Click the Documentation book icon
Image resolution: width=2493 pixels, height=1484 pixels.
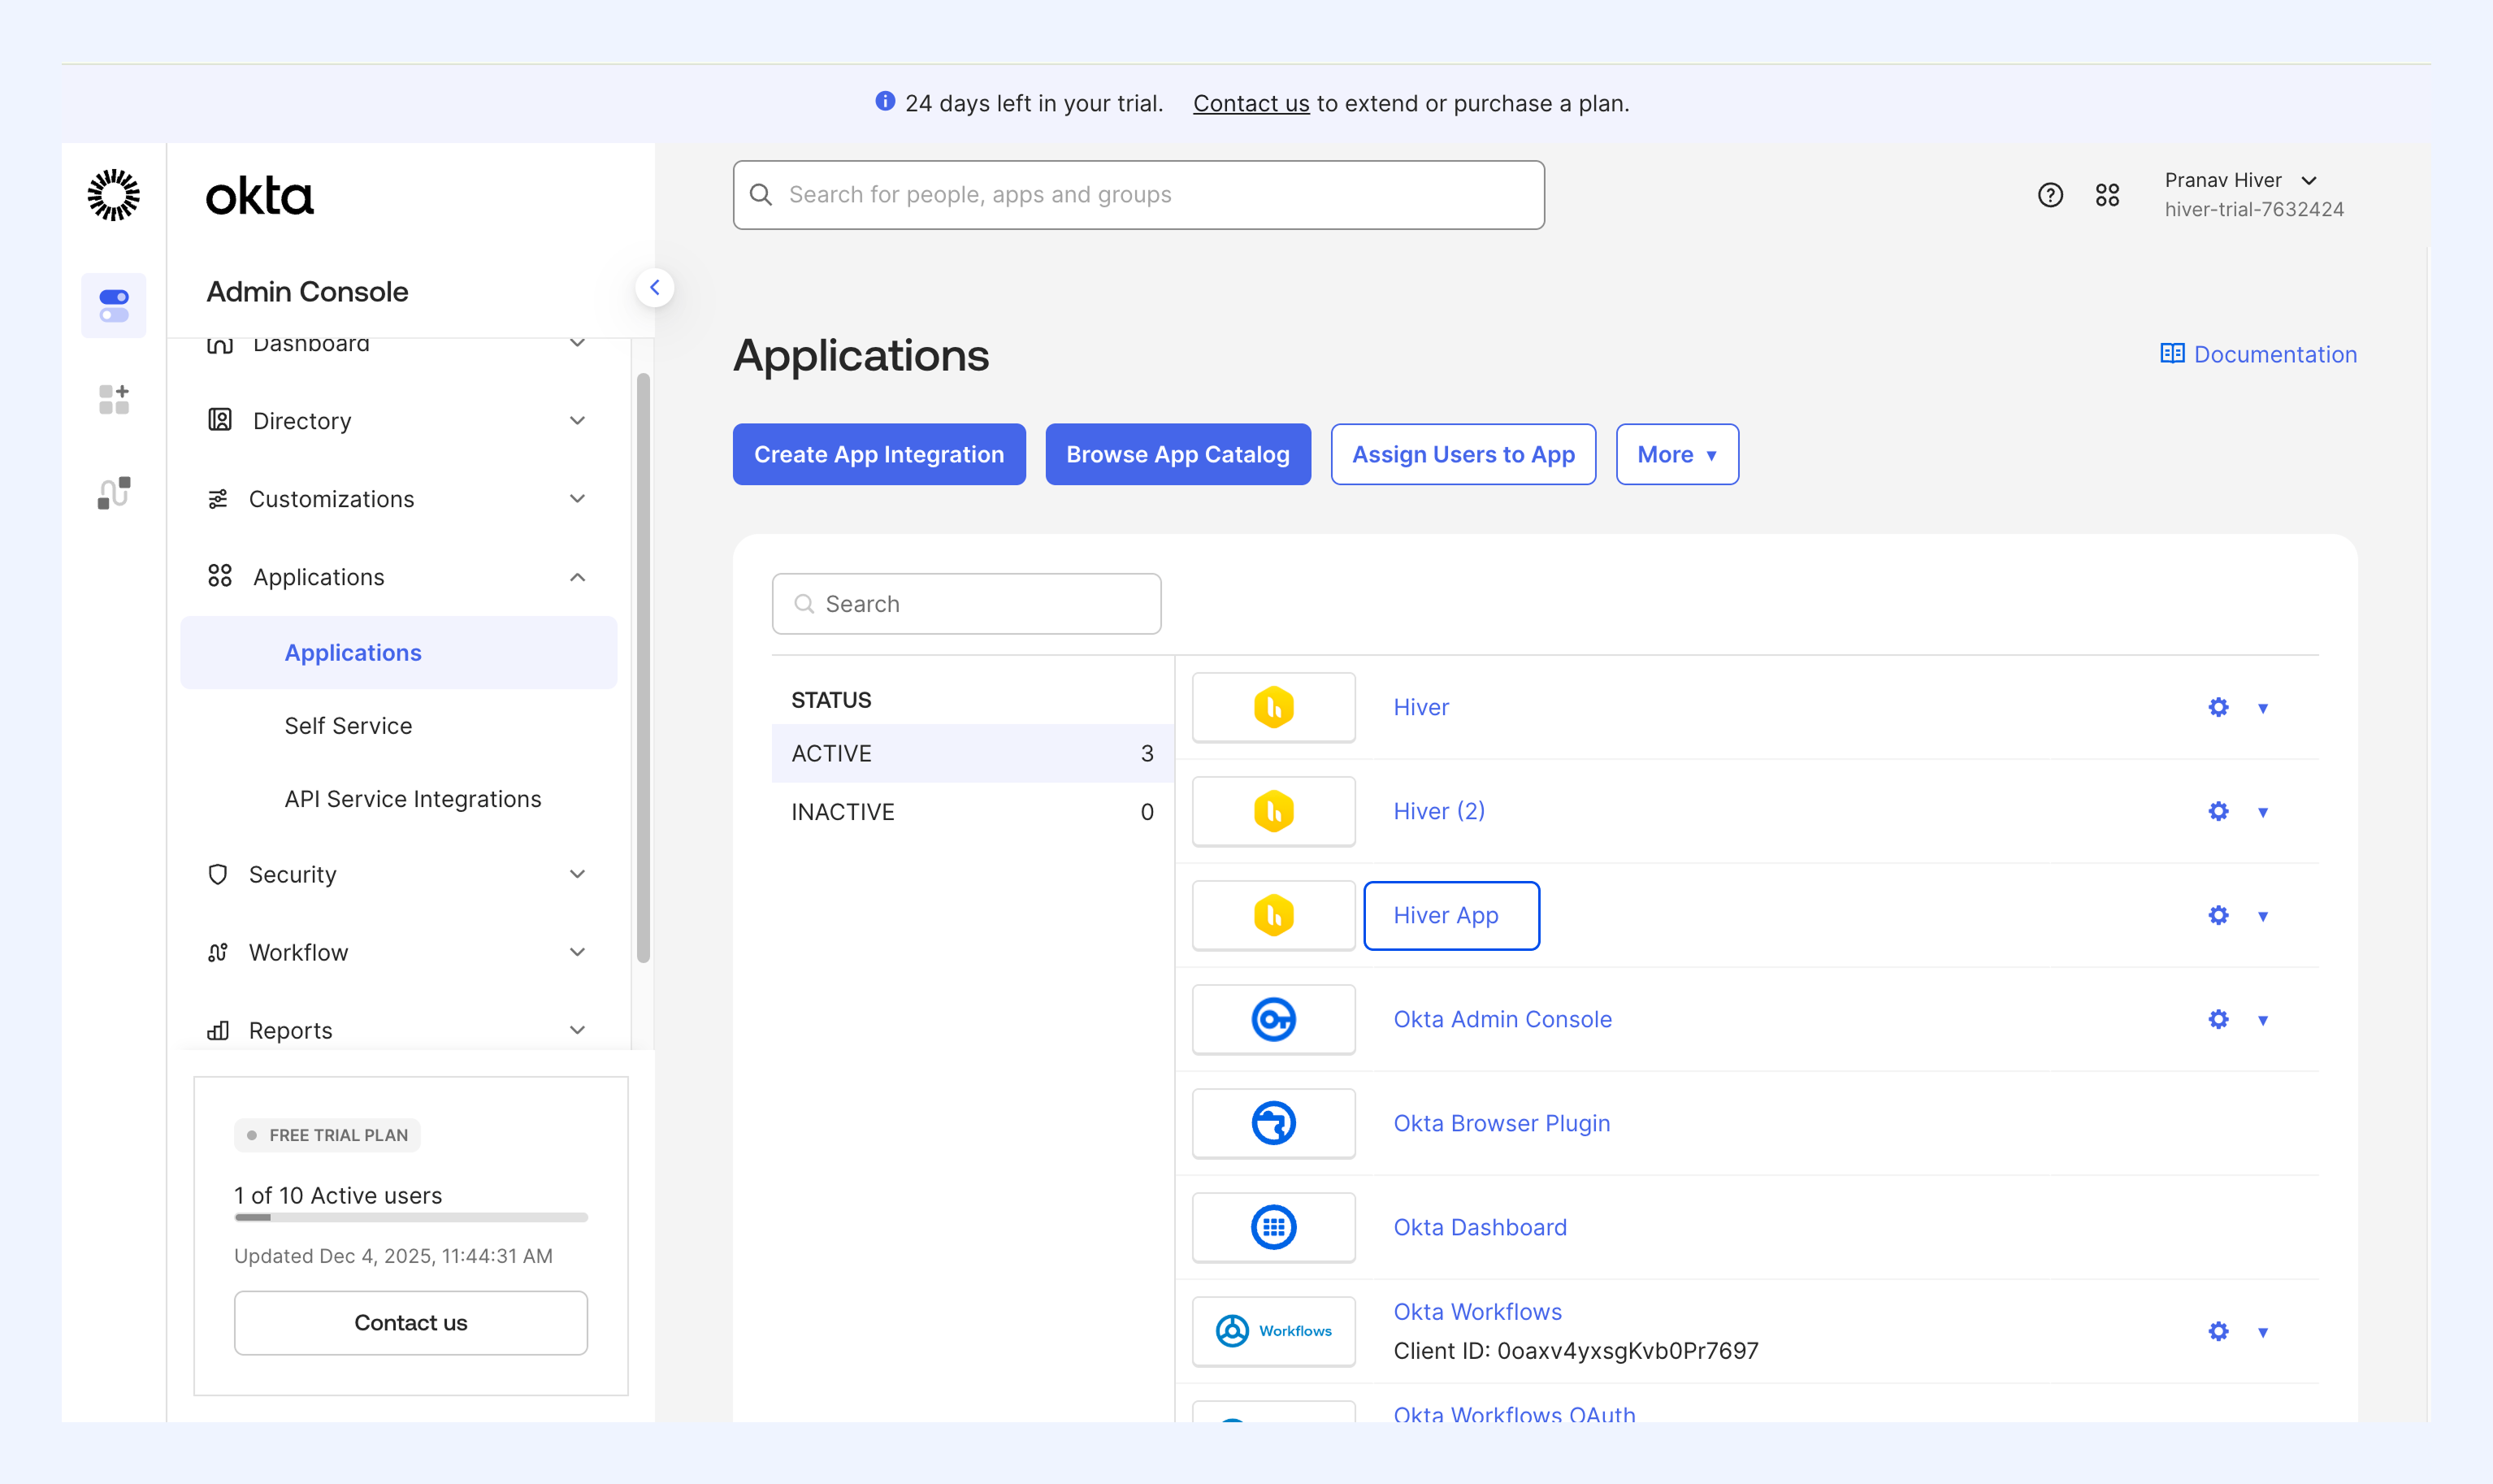click(x=2171, y=353)
